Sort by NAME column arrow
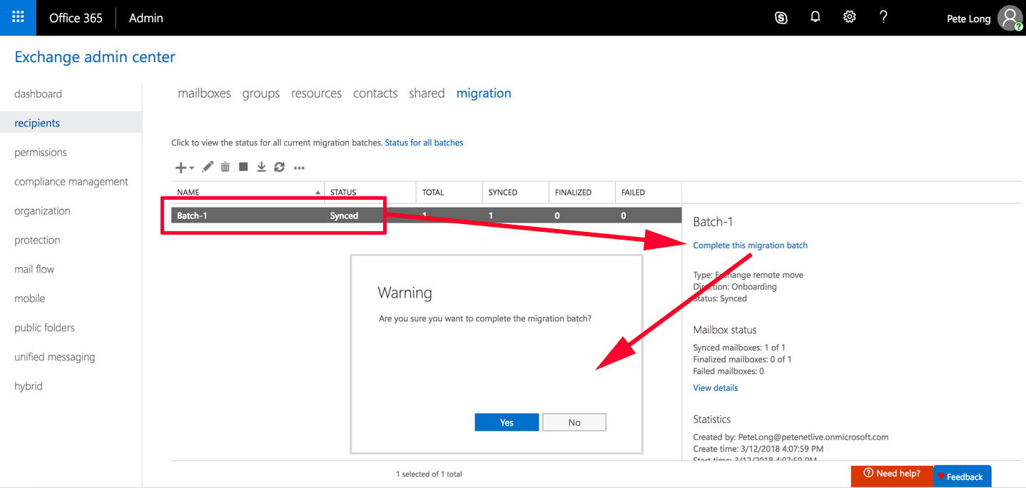Image resolution: width=1026 pixels, height=488 pixels. [318, 192]
